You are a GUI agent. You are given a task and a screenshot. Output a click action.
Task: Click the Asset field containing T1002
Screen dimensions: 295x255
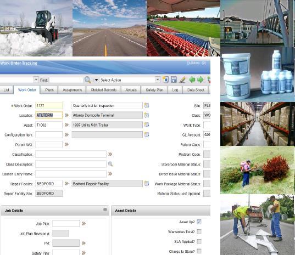coord(49,125)
